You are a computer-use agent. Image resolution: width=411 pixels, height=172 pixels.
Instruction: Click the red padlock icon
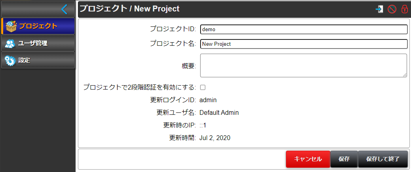(404, 9)
